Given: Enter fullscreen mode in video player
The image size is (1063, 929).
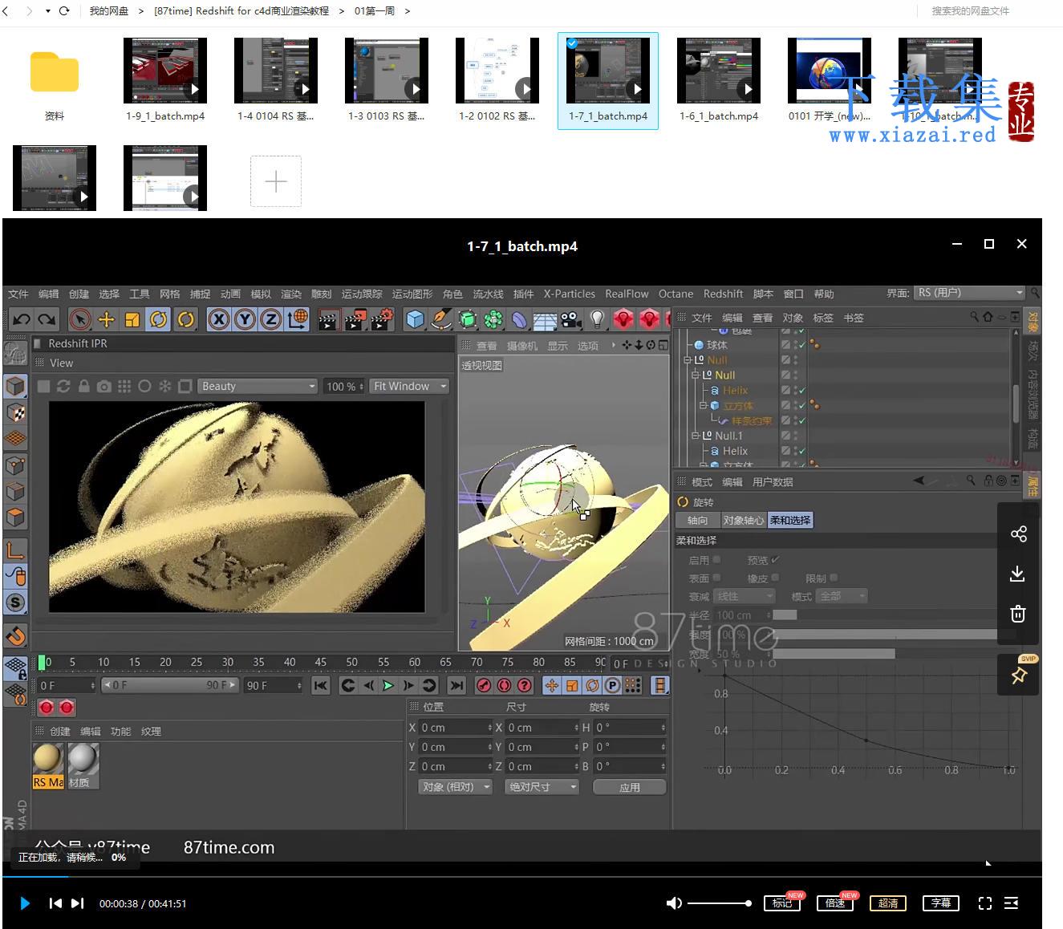Looking at the screenshot, I should click(x=985, y=903).
